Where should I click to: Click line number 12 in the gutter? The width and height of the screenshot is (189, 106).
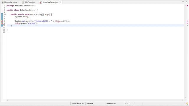(x=4, y=30)
